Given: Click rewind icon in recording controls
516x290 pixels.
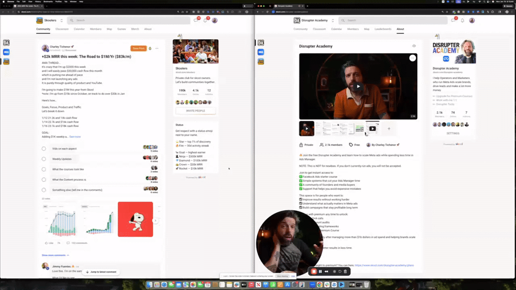Looking at the screenshot, I should pyautogui.click(x=327, y=271).
